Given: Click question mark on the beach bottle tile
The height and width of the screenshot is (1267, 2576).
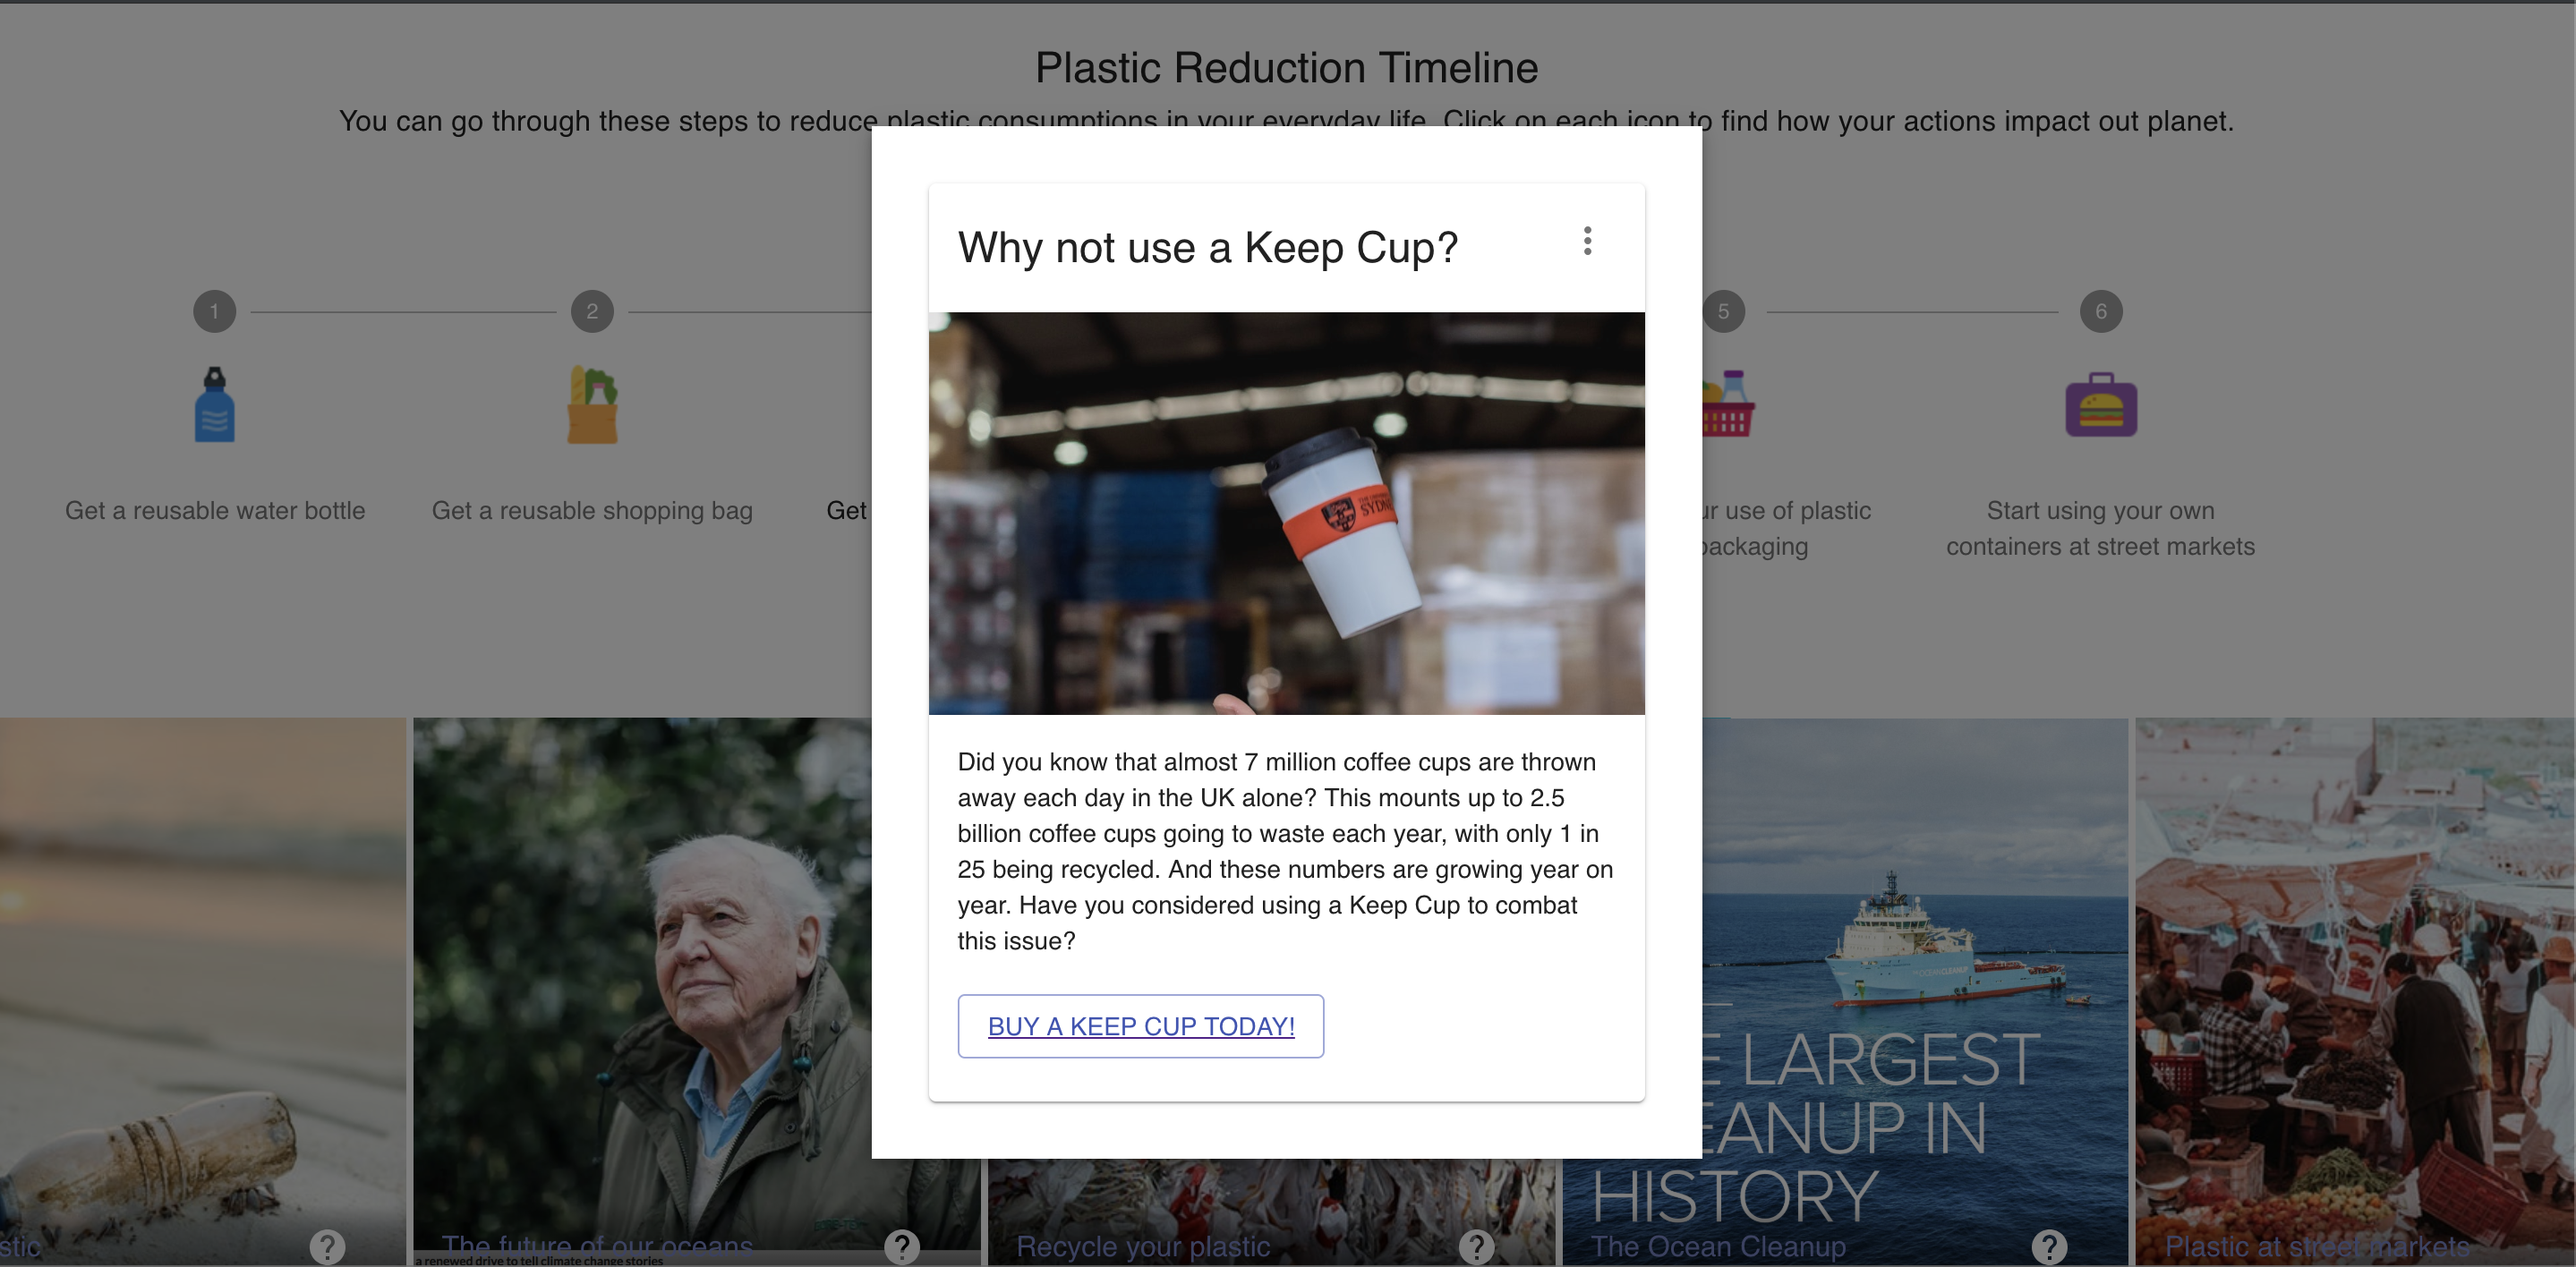Looking at the screenshot, I should [327, 1246].
